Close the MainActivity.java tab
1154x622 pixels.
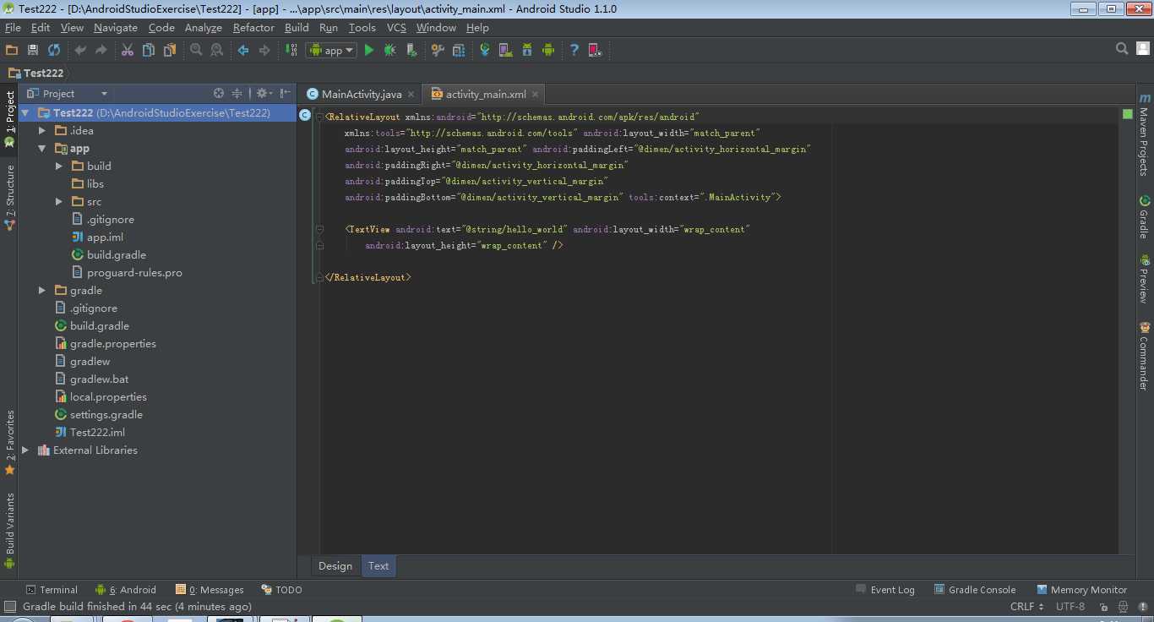(x=411, y=95)
